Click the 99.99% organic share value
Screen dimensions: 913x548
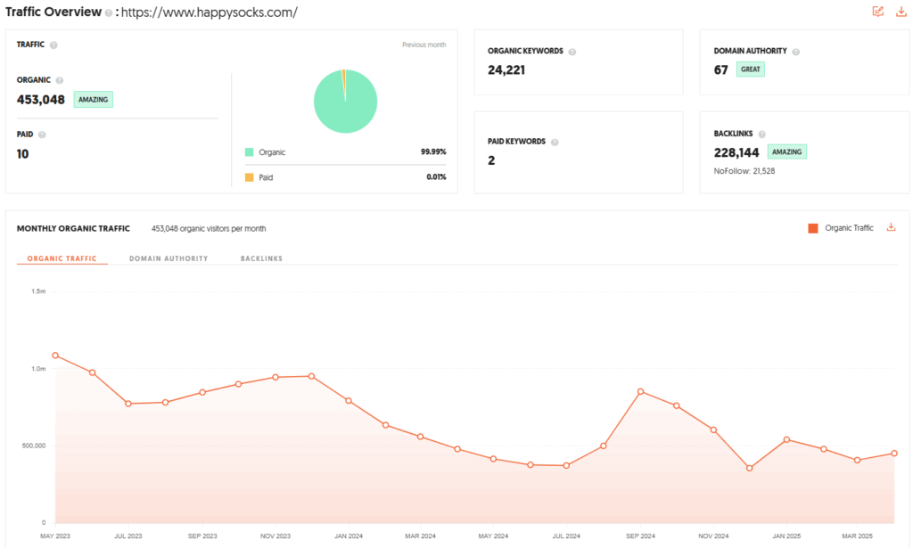point(433,151)
